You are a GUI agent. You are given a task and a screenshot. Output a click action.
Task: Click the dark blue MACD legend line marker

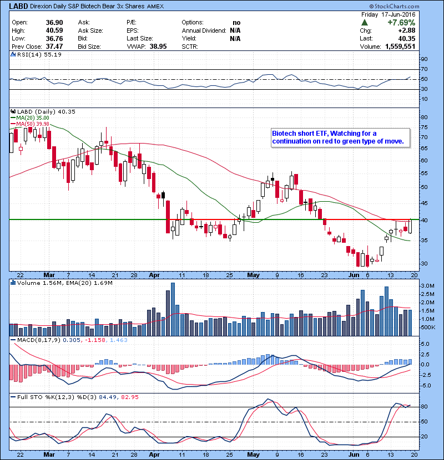click(x=13, y=340)
